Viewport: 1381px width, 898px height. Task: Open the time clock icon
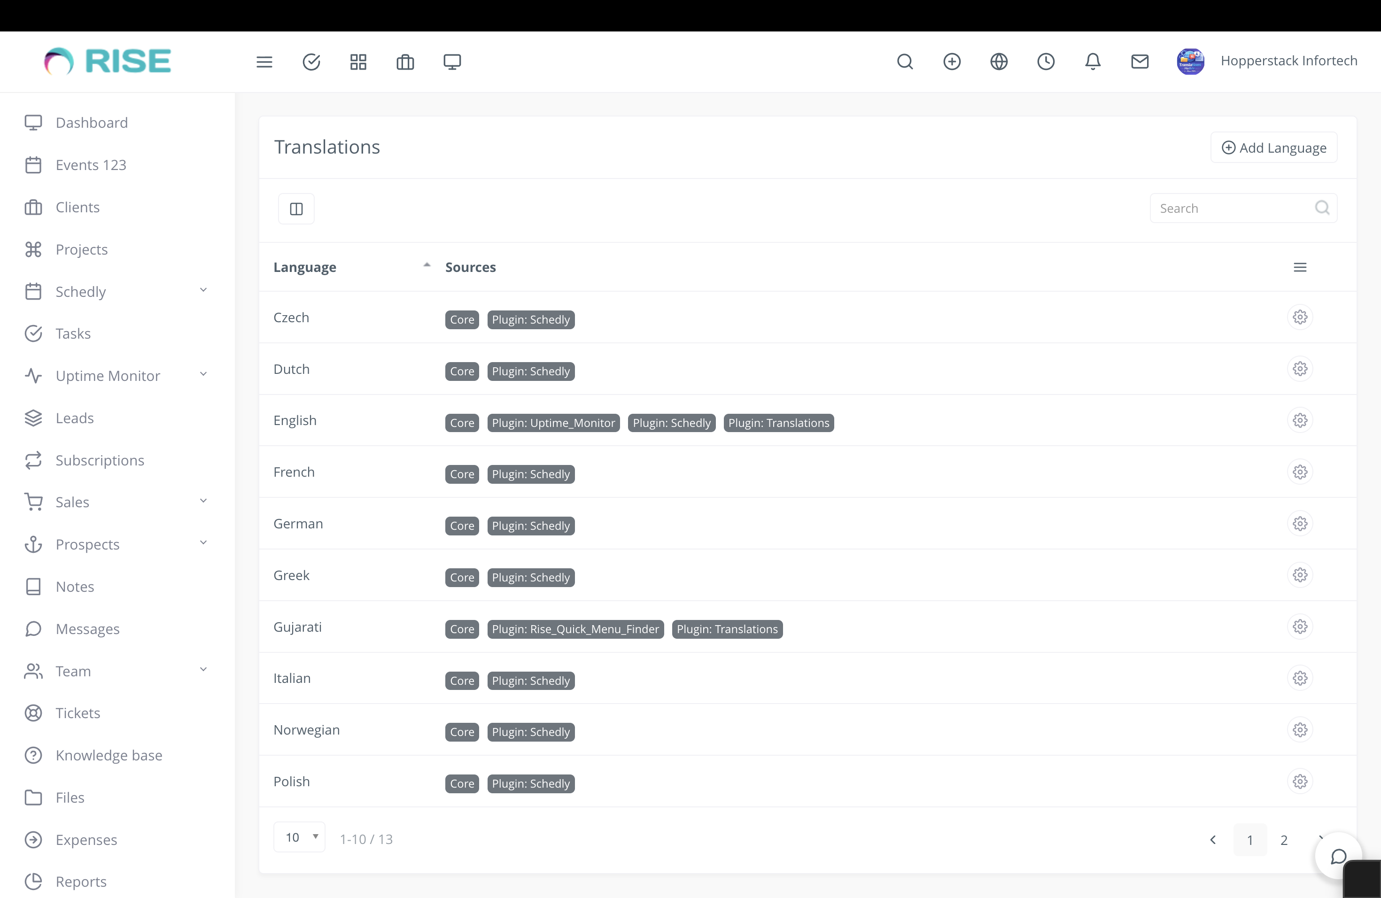[x=1046, y=62]
